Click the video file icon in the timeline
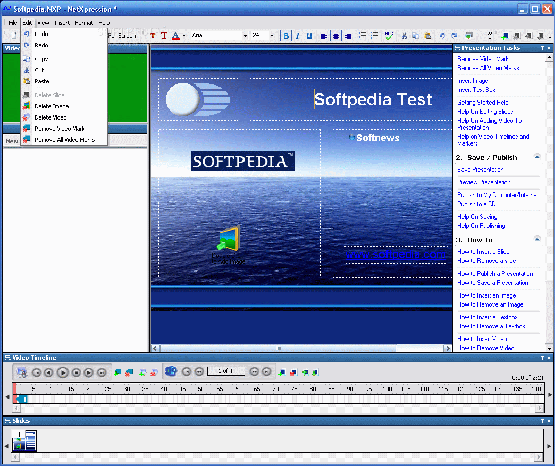 tap(22, 372)
